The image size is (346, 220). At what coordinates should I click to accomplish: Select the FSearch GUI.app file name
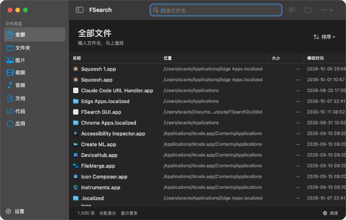pos(101,112)
